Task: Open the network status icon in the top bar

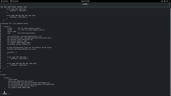Action: click(x=162, y=1)
